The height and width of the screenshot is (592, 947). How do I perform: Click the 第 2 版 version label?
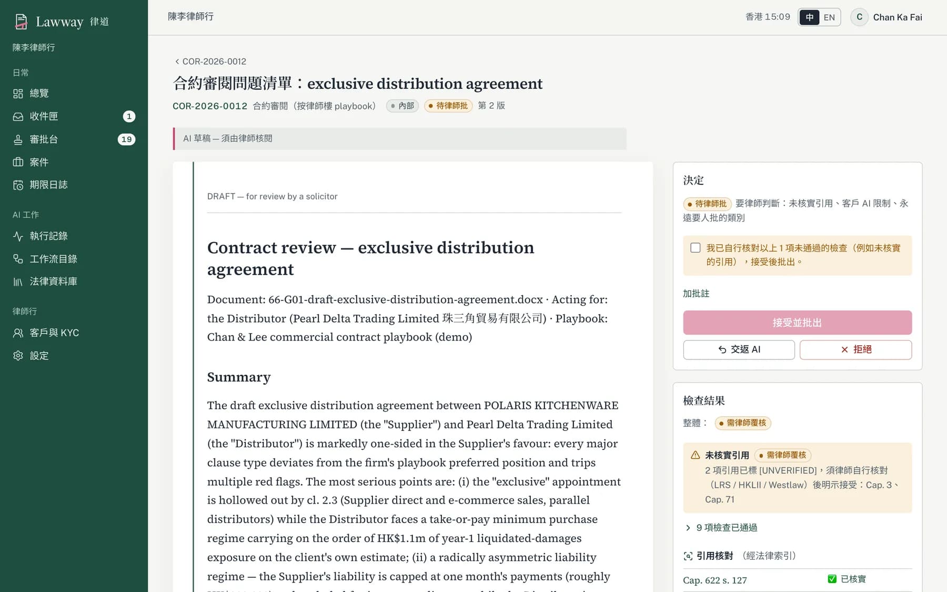[491, 106]
